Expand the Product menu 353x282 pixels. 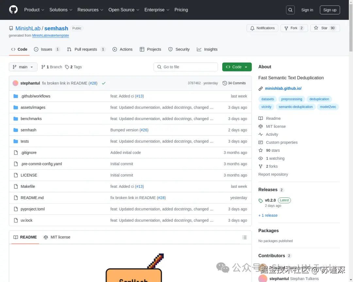[34, 10]
